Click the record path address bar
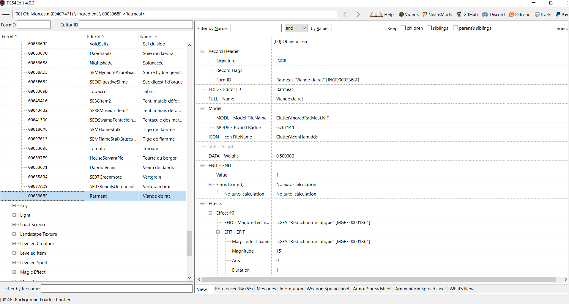Image resolution: width=569 pixels, height=304 pixels. point(175,14)
